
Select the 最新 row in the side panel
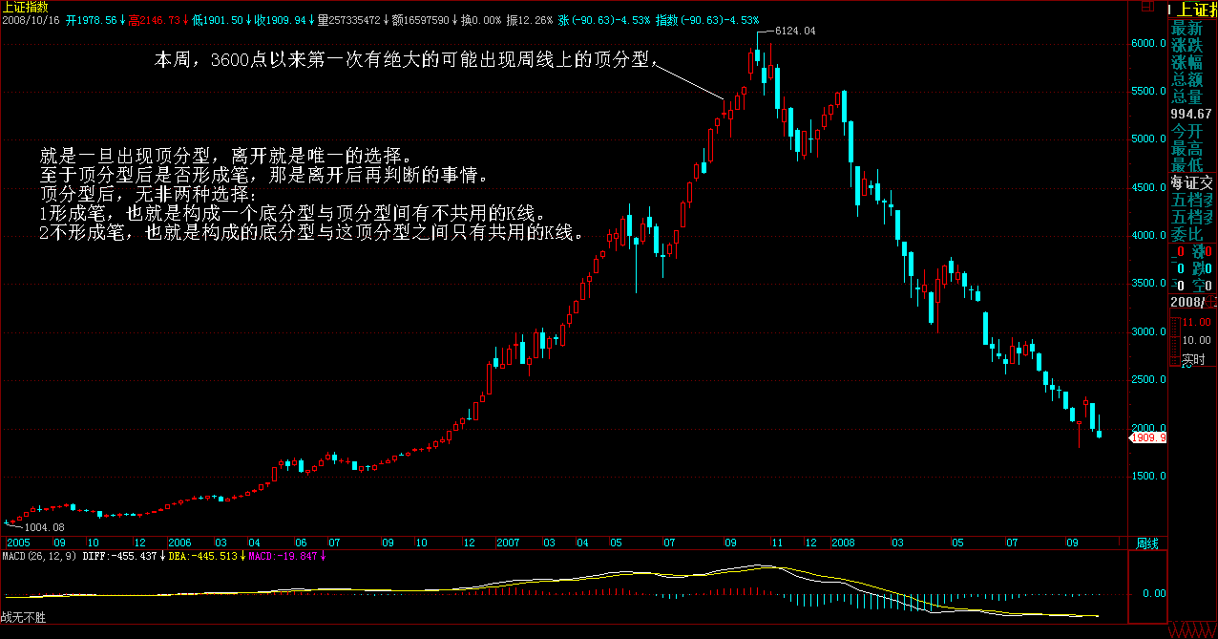[x=1187, y=29]
